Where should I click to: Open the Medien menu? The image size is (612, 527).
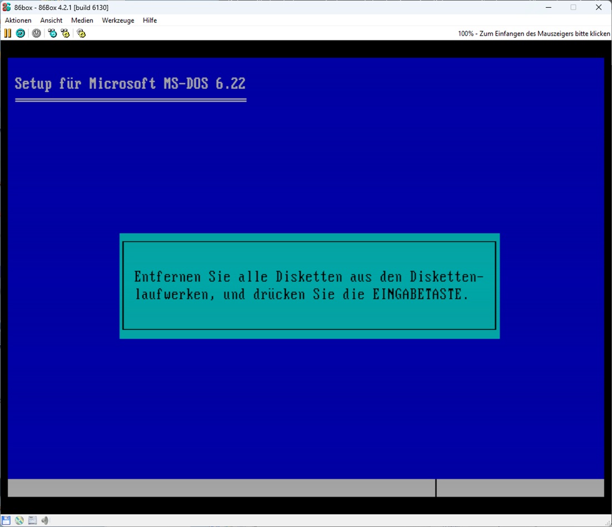pyautogui.click(x=82, y=21)
